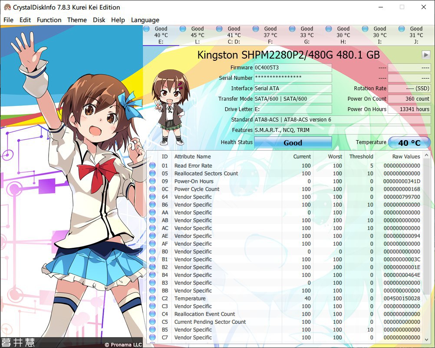Open the Function menu
This screenshot has width=435, height=348.
[x=49, y=20]
